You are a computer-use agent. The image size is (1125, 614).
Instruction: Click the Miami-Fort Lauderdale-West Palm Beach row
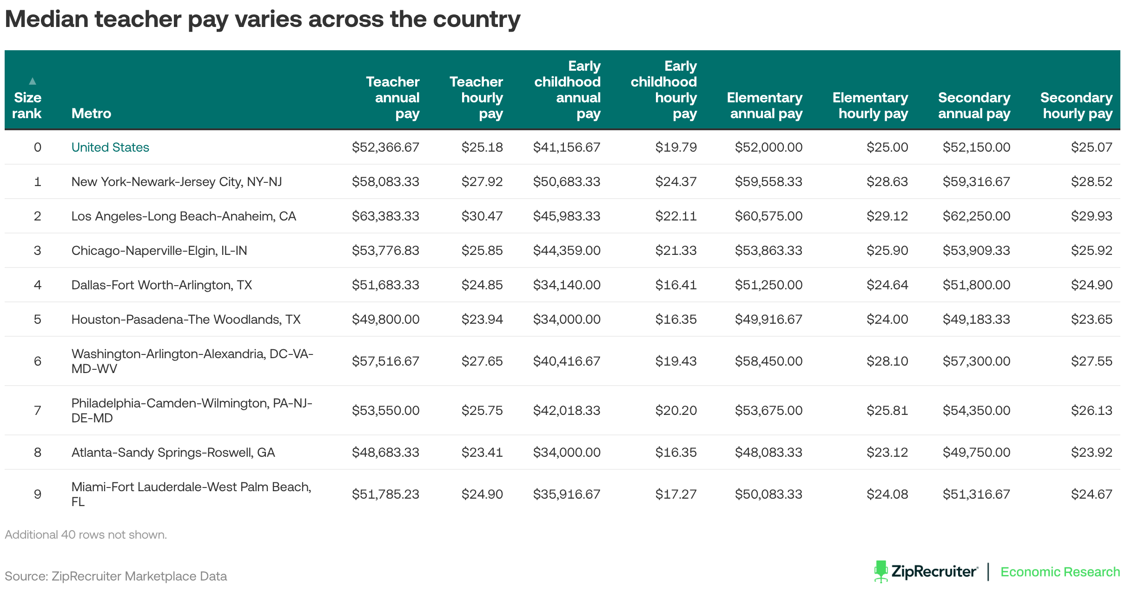pyautogui.click(x=562, y=494)
